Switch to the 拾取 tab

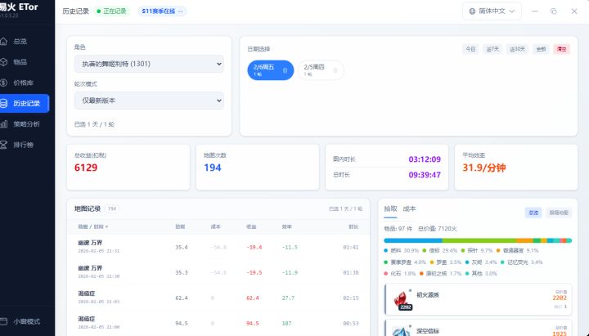click(x=390, y=208)
